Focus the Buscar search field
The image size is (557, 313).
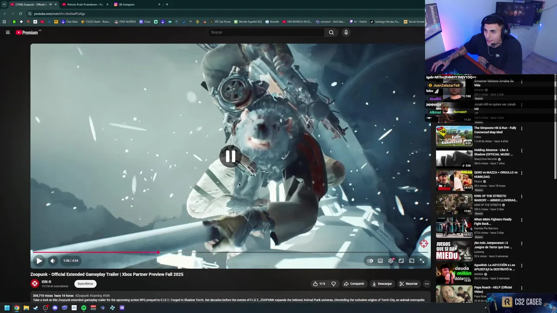tap(266, 32)
